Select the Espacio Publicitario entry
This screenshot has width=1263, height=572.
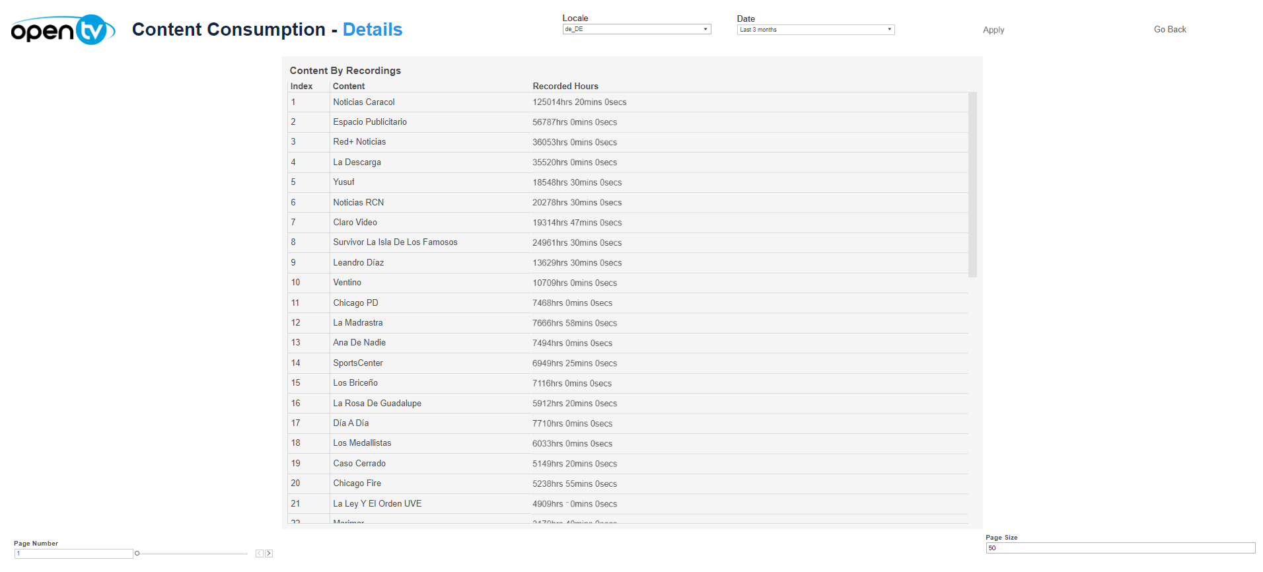coord(370,122)
